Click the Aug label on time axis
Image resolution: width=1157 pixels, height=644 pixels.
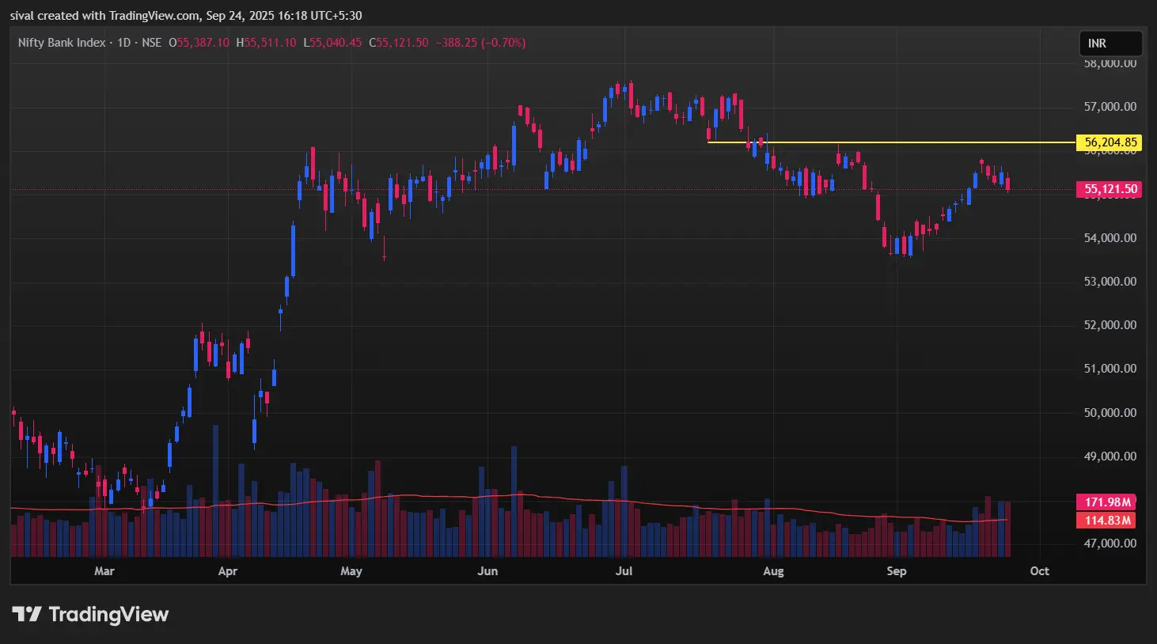pos(773,571)
